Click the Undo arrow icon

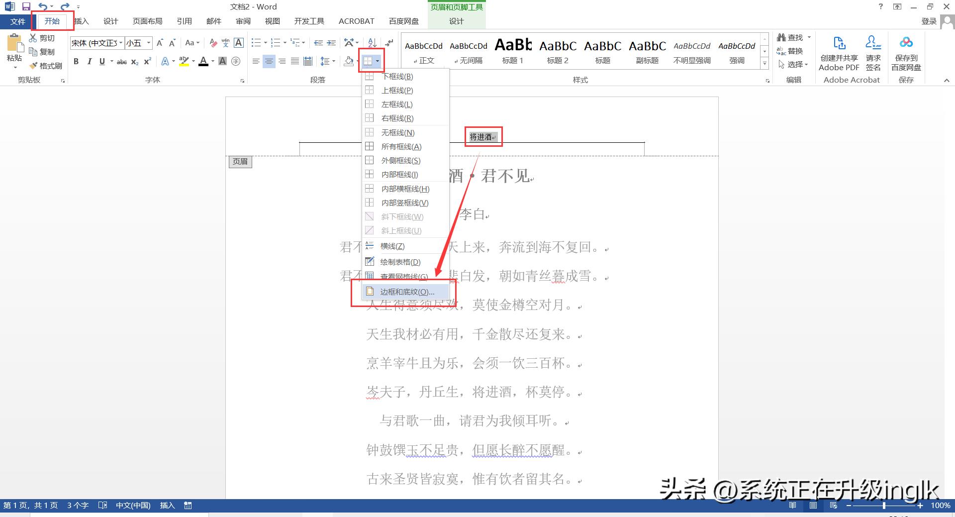coord(43,6)
